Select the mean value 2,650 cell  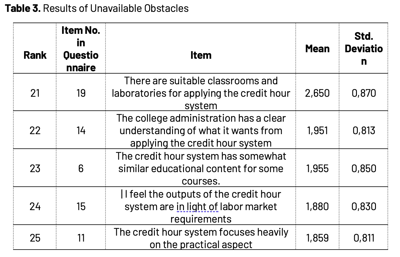point(317,93)
